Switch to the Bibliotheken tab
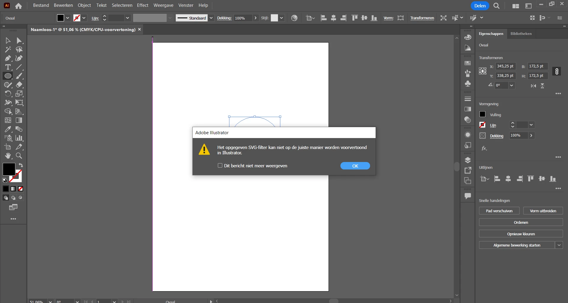 521,34
